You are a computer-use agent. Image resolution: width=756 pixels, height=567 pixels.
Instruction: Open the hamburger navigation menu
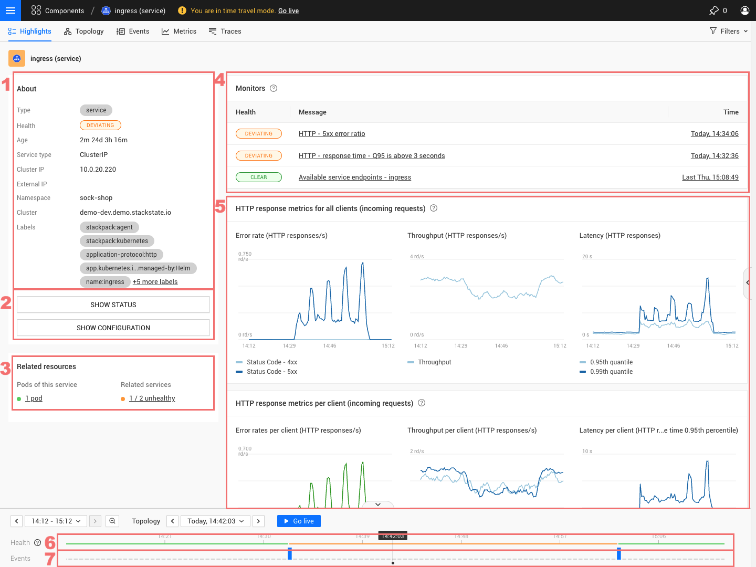coord(10,10)
